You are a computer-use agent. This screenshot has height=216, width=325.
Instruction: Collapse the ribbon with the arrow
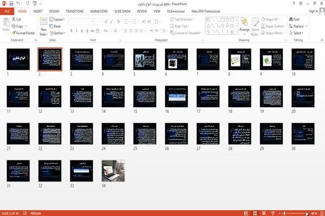pos(321,40)
